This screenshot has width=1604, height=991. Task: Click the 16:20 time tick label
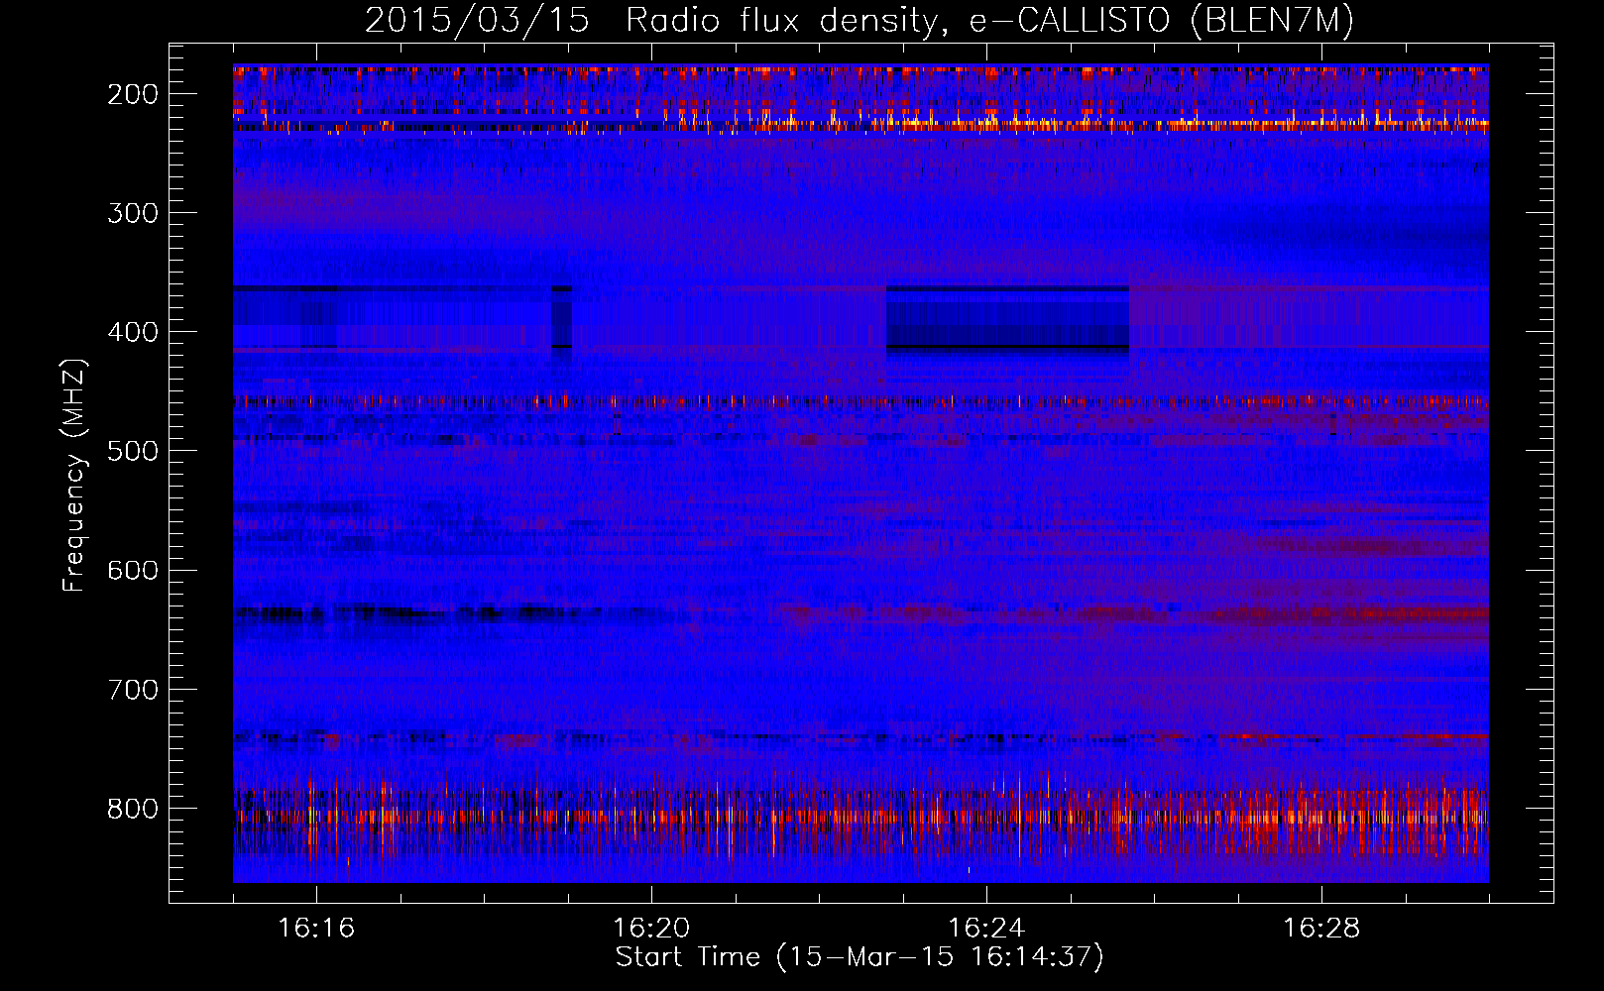point(651,929)
